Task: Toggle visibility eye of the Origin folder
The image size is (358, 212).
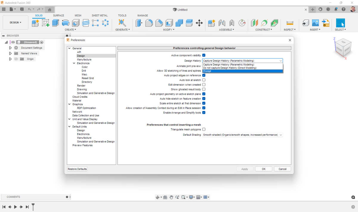Action: pyautogui.click(x=16, y=59)
